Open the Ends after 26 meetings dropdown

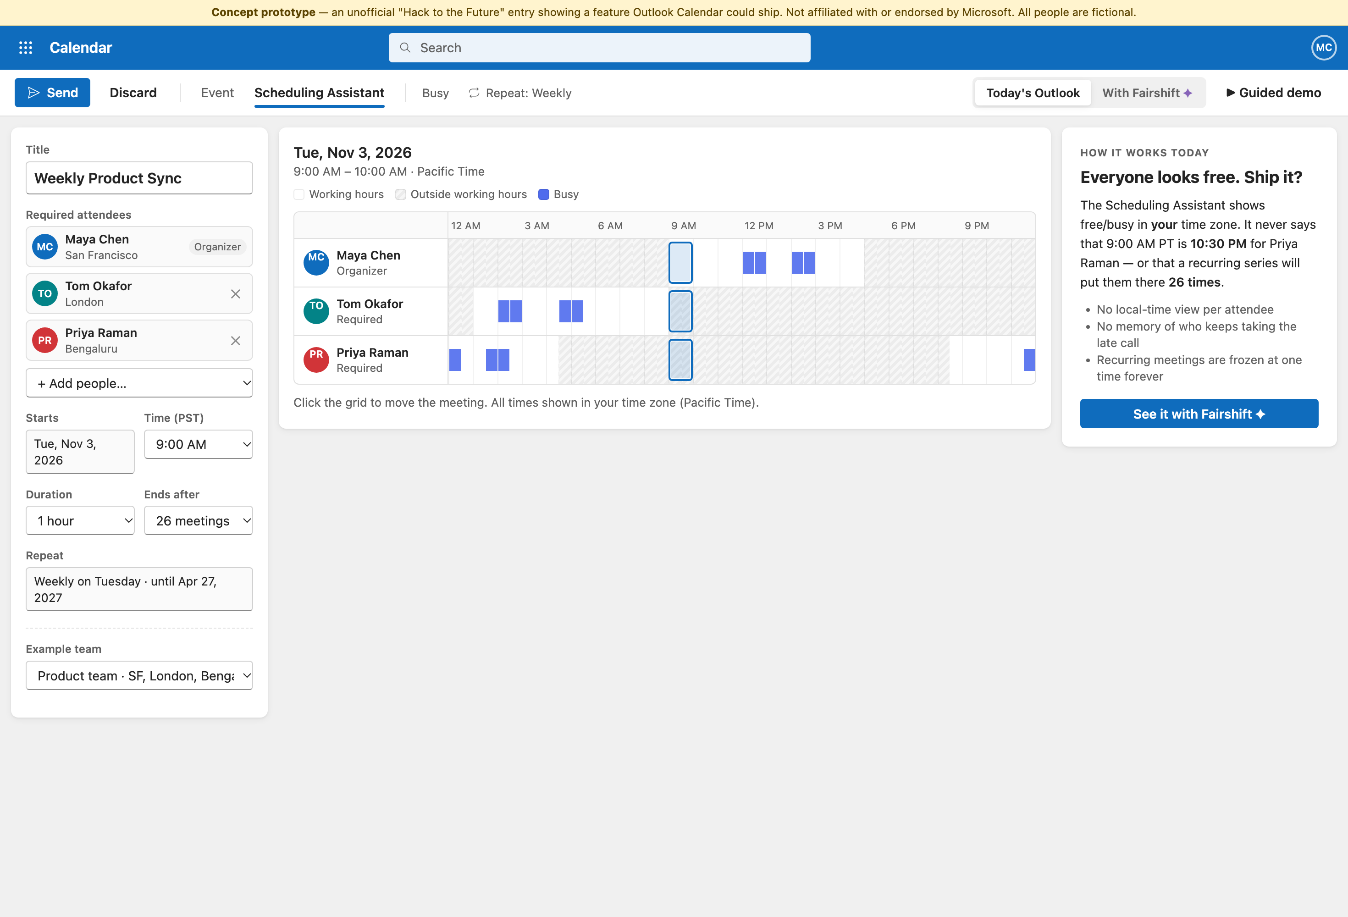(x=199, y=521)
